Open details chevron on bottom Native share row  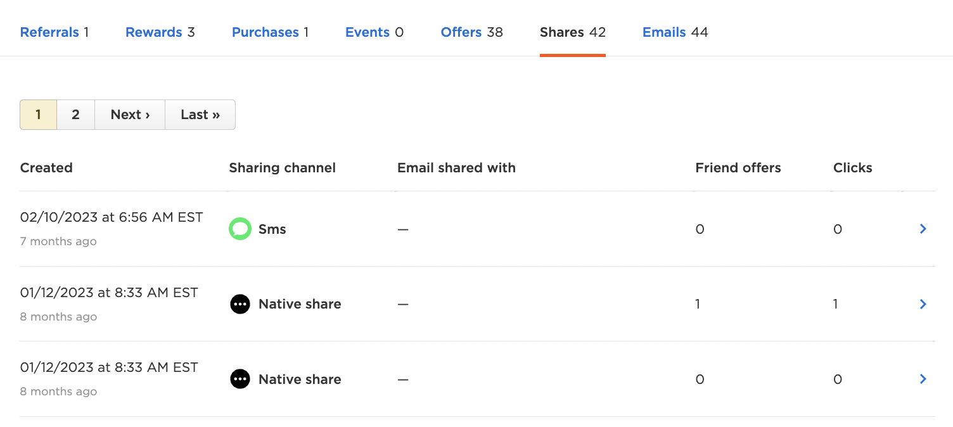(923, 378)
